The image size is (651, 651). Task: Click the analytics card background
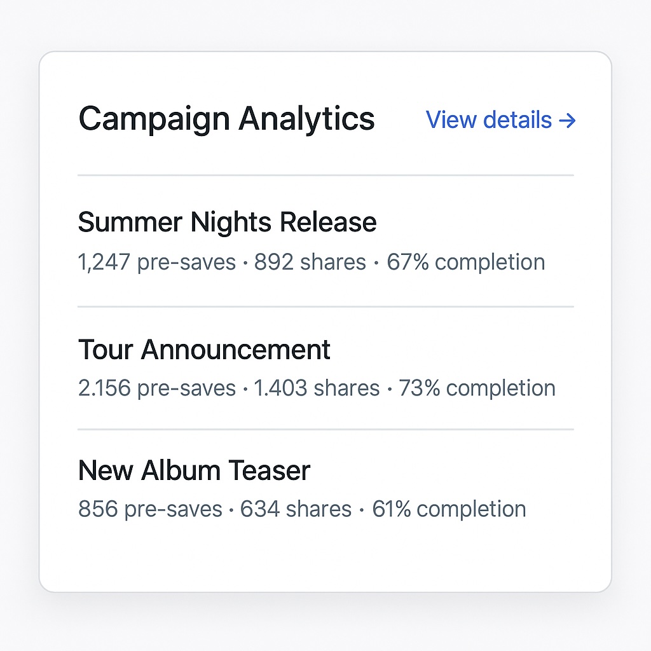325,559
